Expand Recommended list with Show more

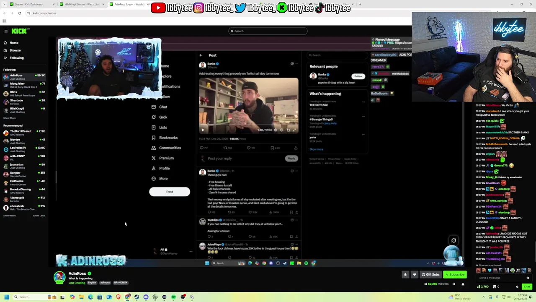point(10,216)
